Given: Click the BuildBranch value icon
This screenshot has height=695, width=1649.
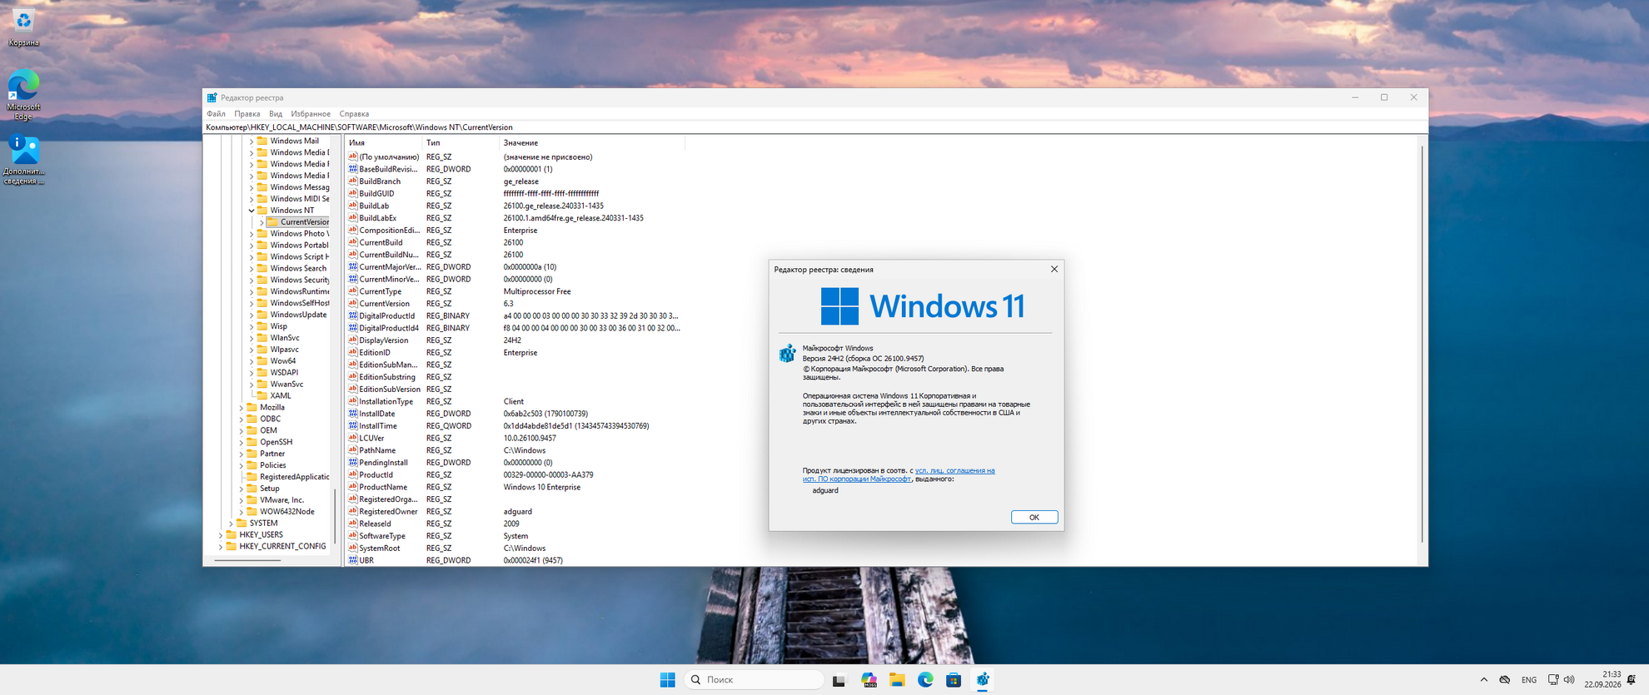Looking at the screenshot, I should (x=353, y=181).
